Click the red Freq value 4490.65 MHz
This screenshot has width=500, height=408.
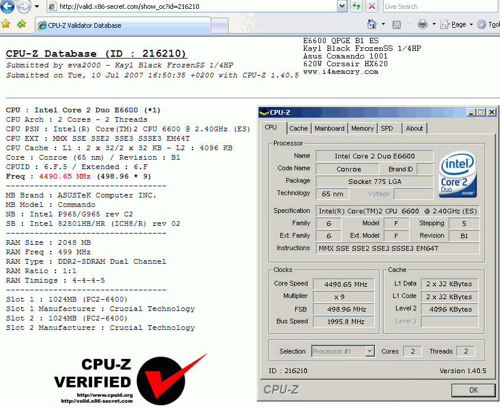point(65,176)
